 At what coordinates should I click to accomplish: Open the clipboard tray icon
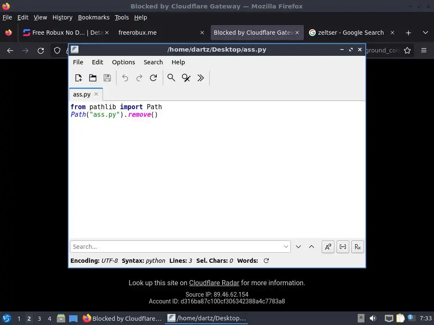coord(400,318)
